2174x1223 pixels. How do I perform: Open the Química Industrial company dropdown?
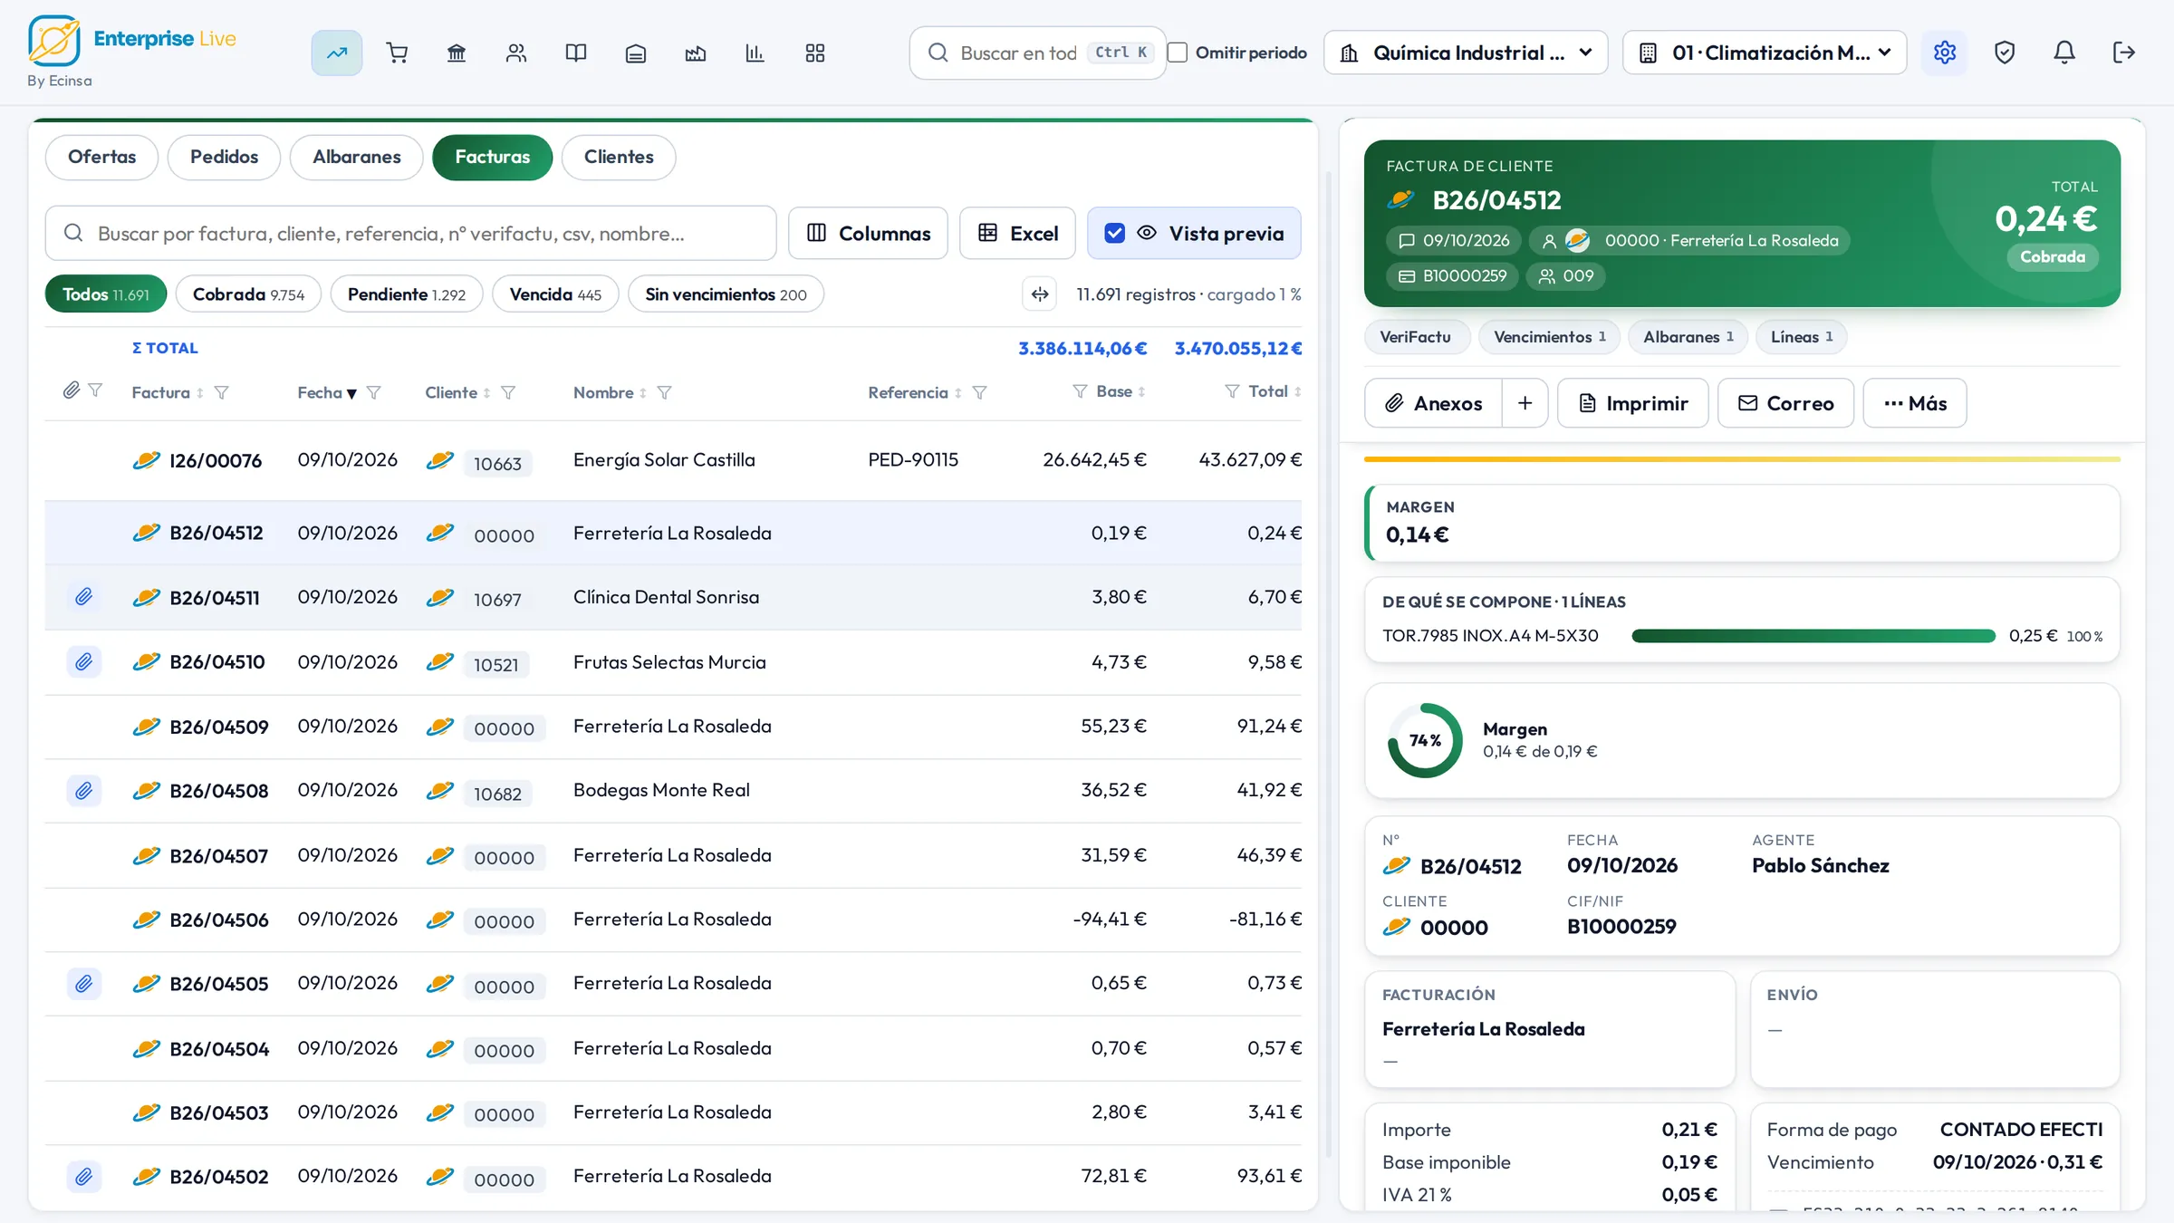[x=1466, y=53]
